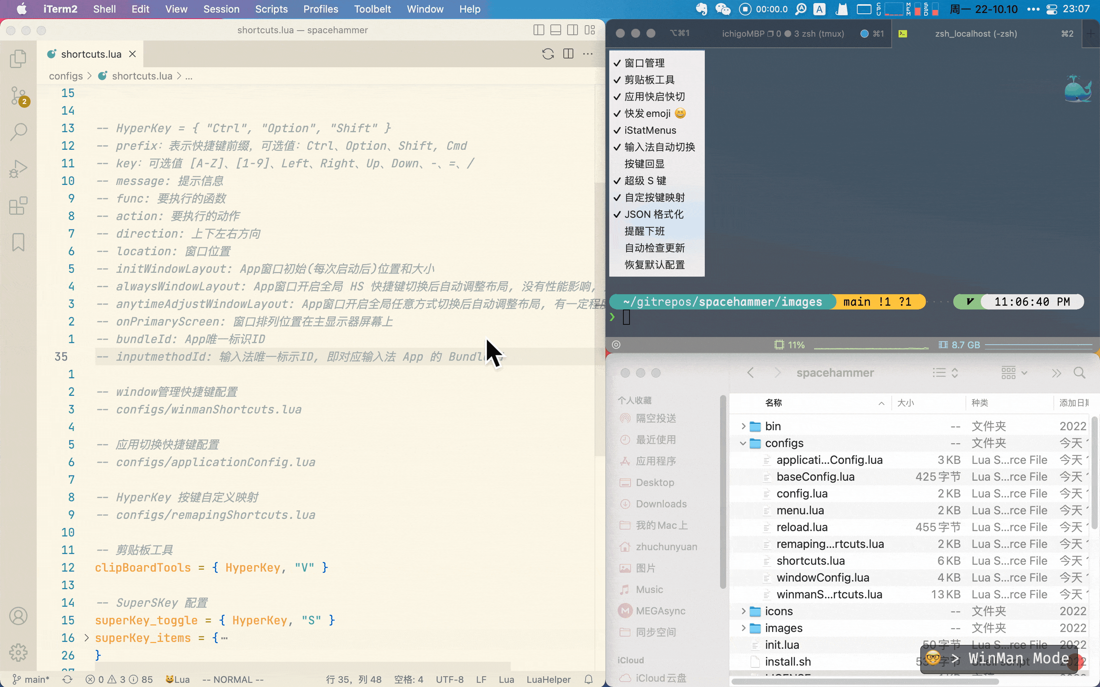Viewport: 1100px width, 687px height.
Task: Open the Explorer icon in activity bar
Action: (18, 58)
